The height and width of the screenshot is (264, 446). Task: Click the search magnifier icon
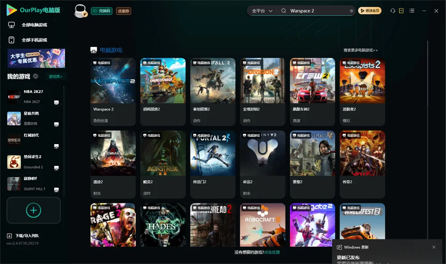pos(284,11)
